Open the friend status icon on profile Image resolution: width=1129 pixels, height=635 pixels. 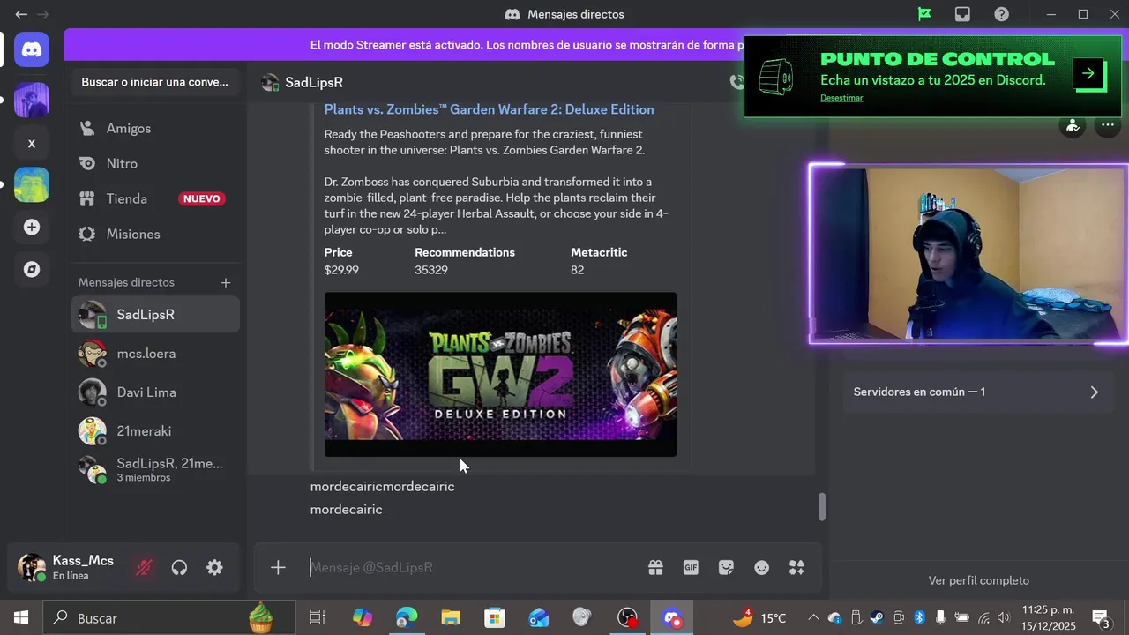tap(1073, 126)
